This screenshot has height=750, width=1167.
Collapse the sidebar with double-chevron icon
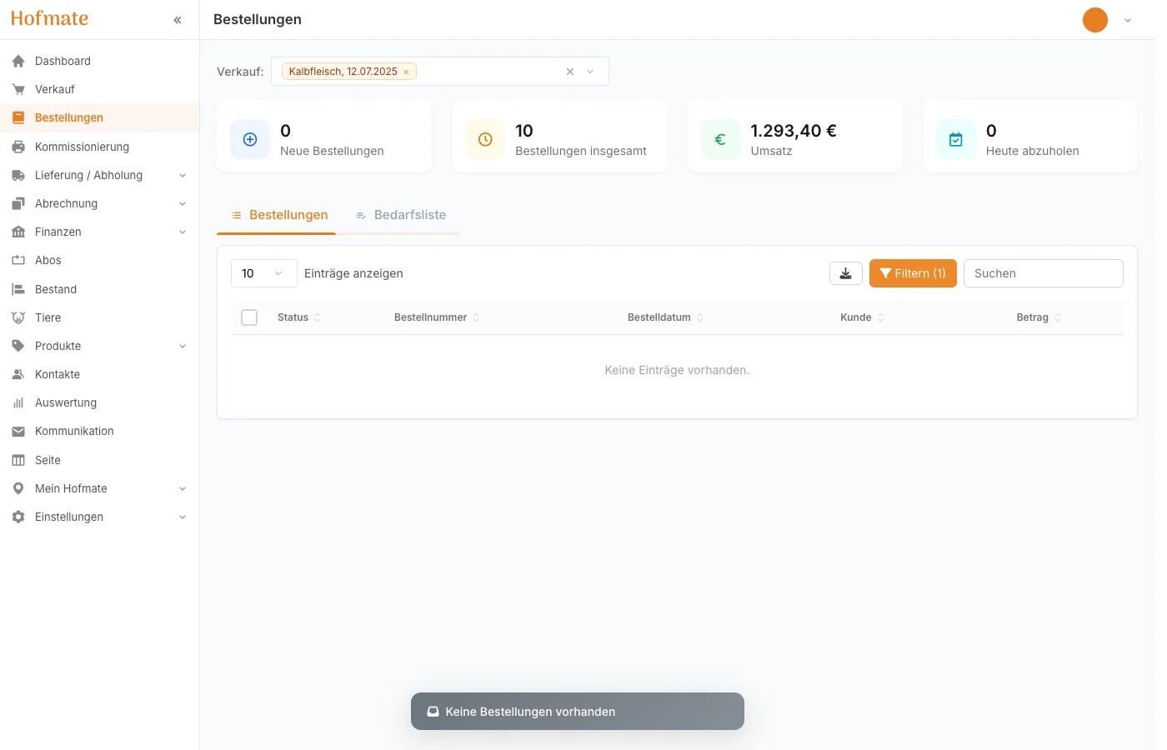pos(178,20)
